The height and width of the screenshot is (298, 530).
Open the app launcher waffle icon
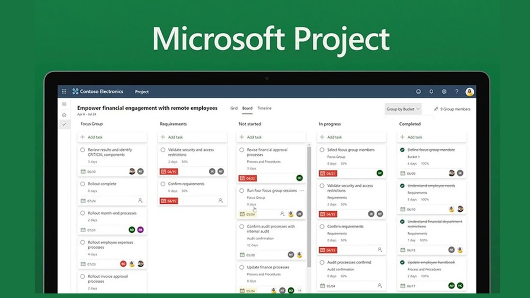click(64, 91)
